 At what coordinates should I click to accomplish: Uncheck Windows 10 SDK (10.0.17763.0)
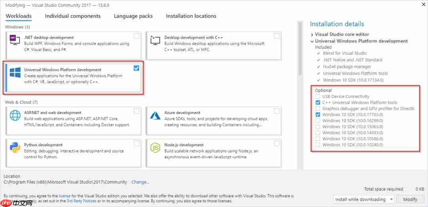click(318, 114)
